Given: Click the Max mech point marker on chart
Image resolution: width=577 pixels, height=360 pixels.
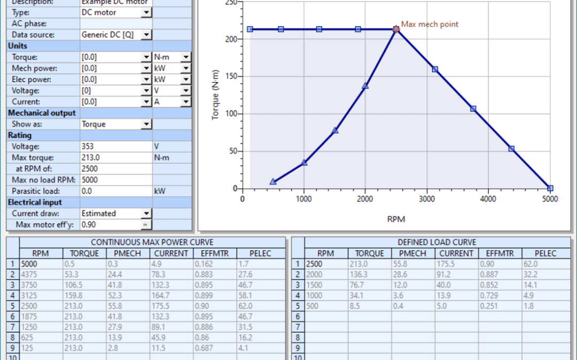Looking at the screenshot, I should 396,29.
